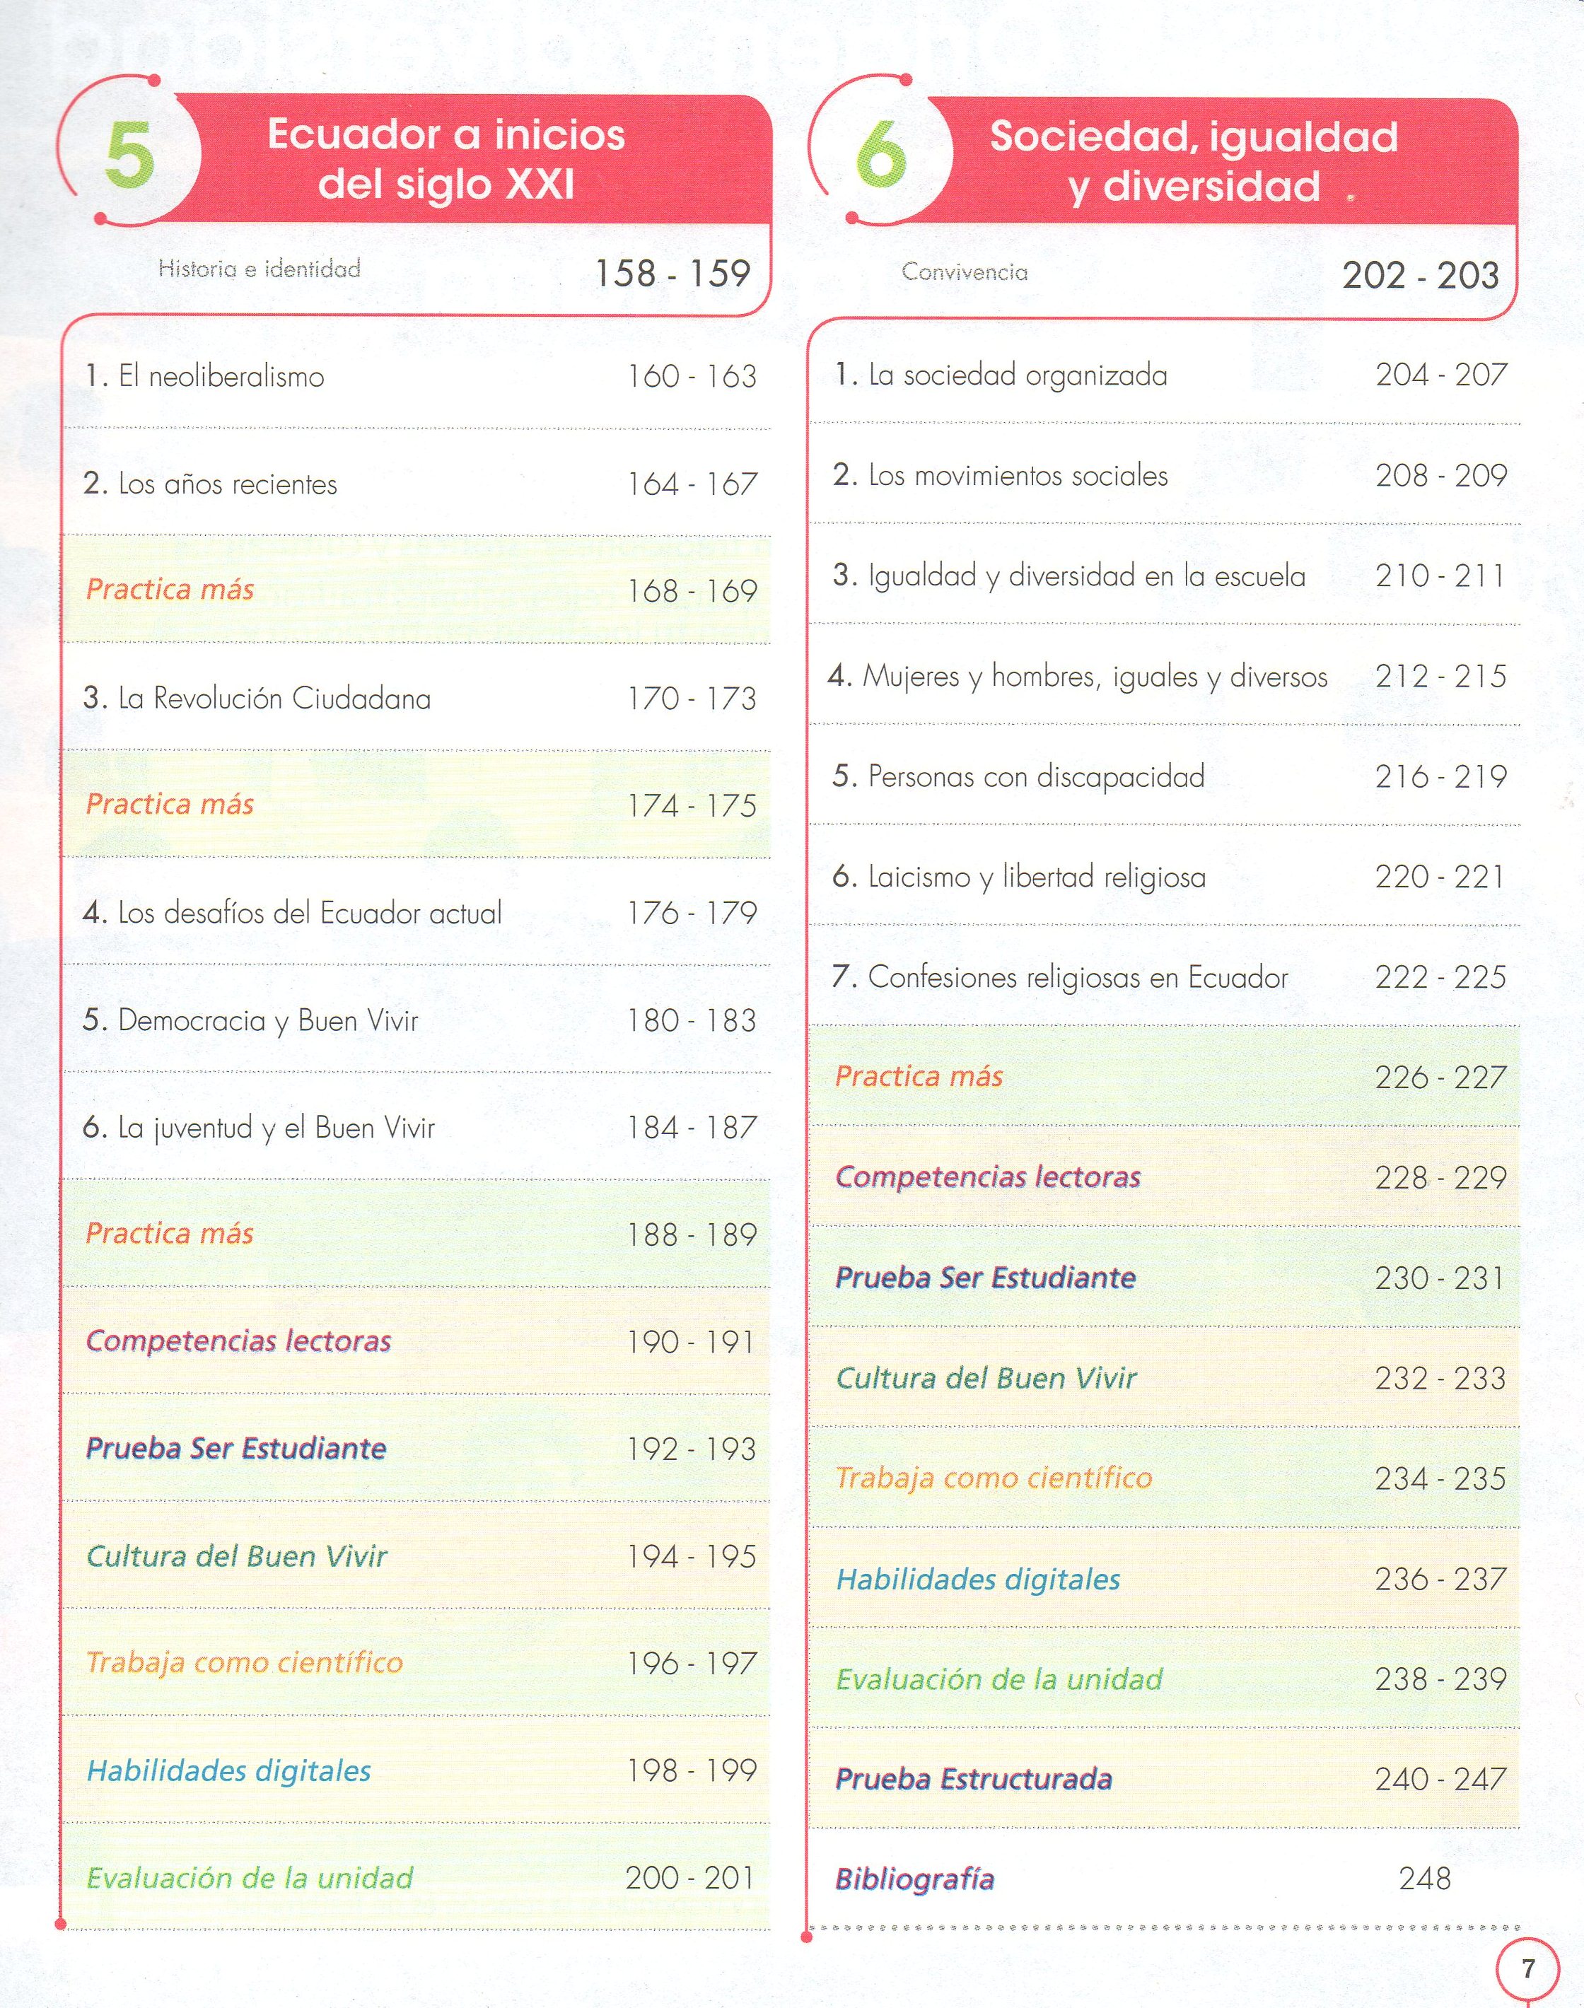Click the circled page number 7
Screen dimensions: 1584x2008
tap(1527, 1968)
